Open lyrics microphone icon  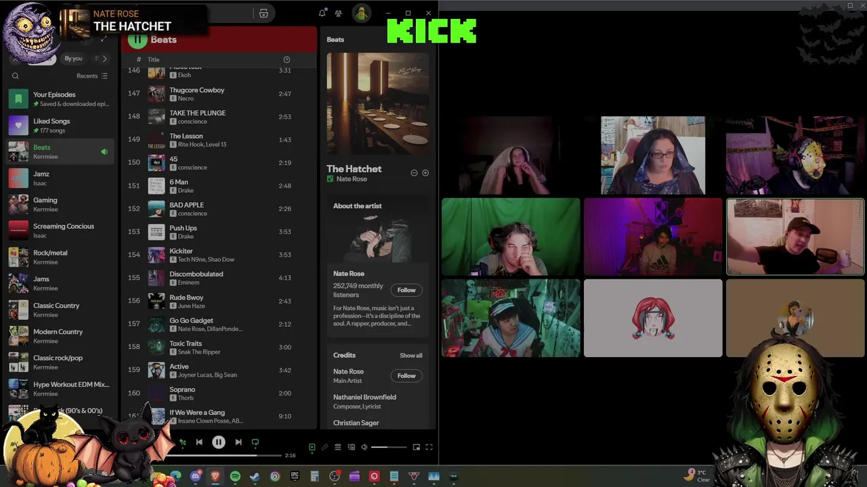pyautogui.click(x=324, y=447)
